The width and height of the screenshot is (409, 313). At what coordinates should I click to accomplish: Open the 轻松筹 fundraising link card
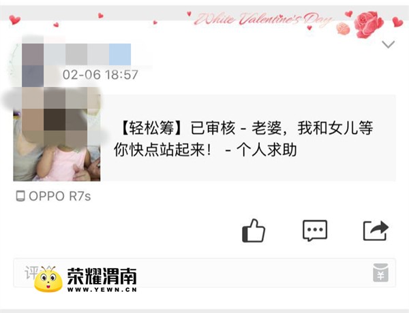pos(204,138)
